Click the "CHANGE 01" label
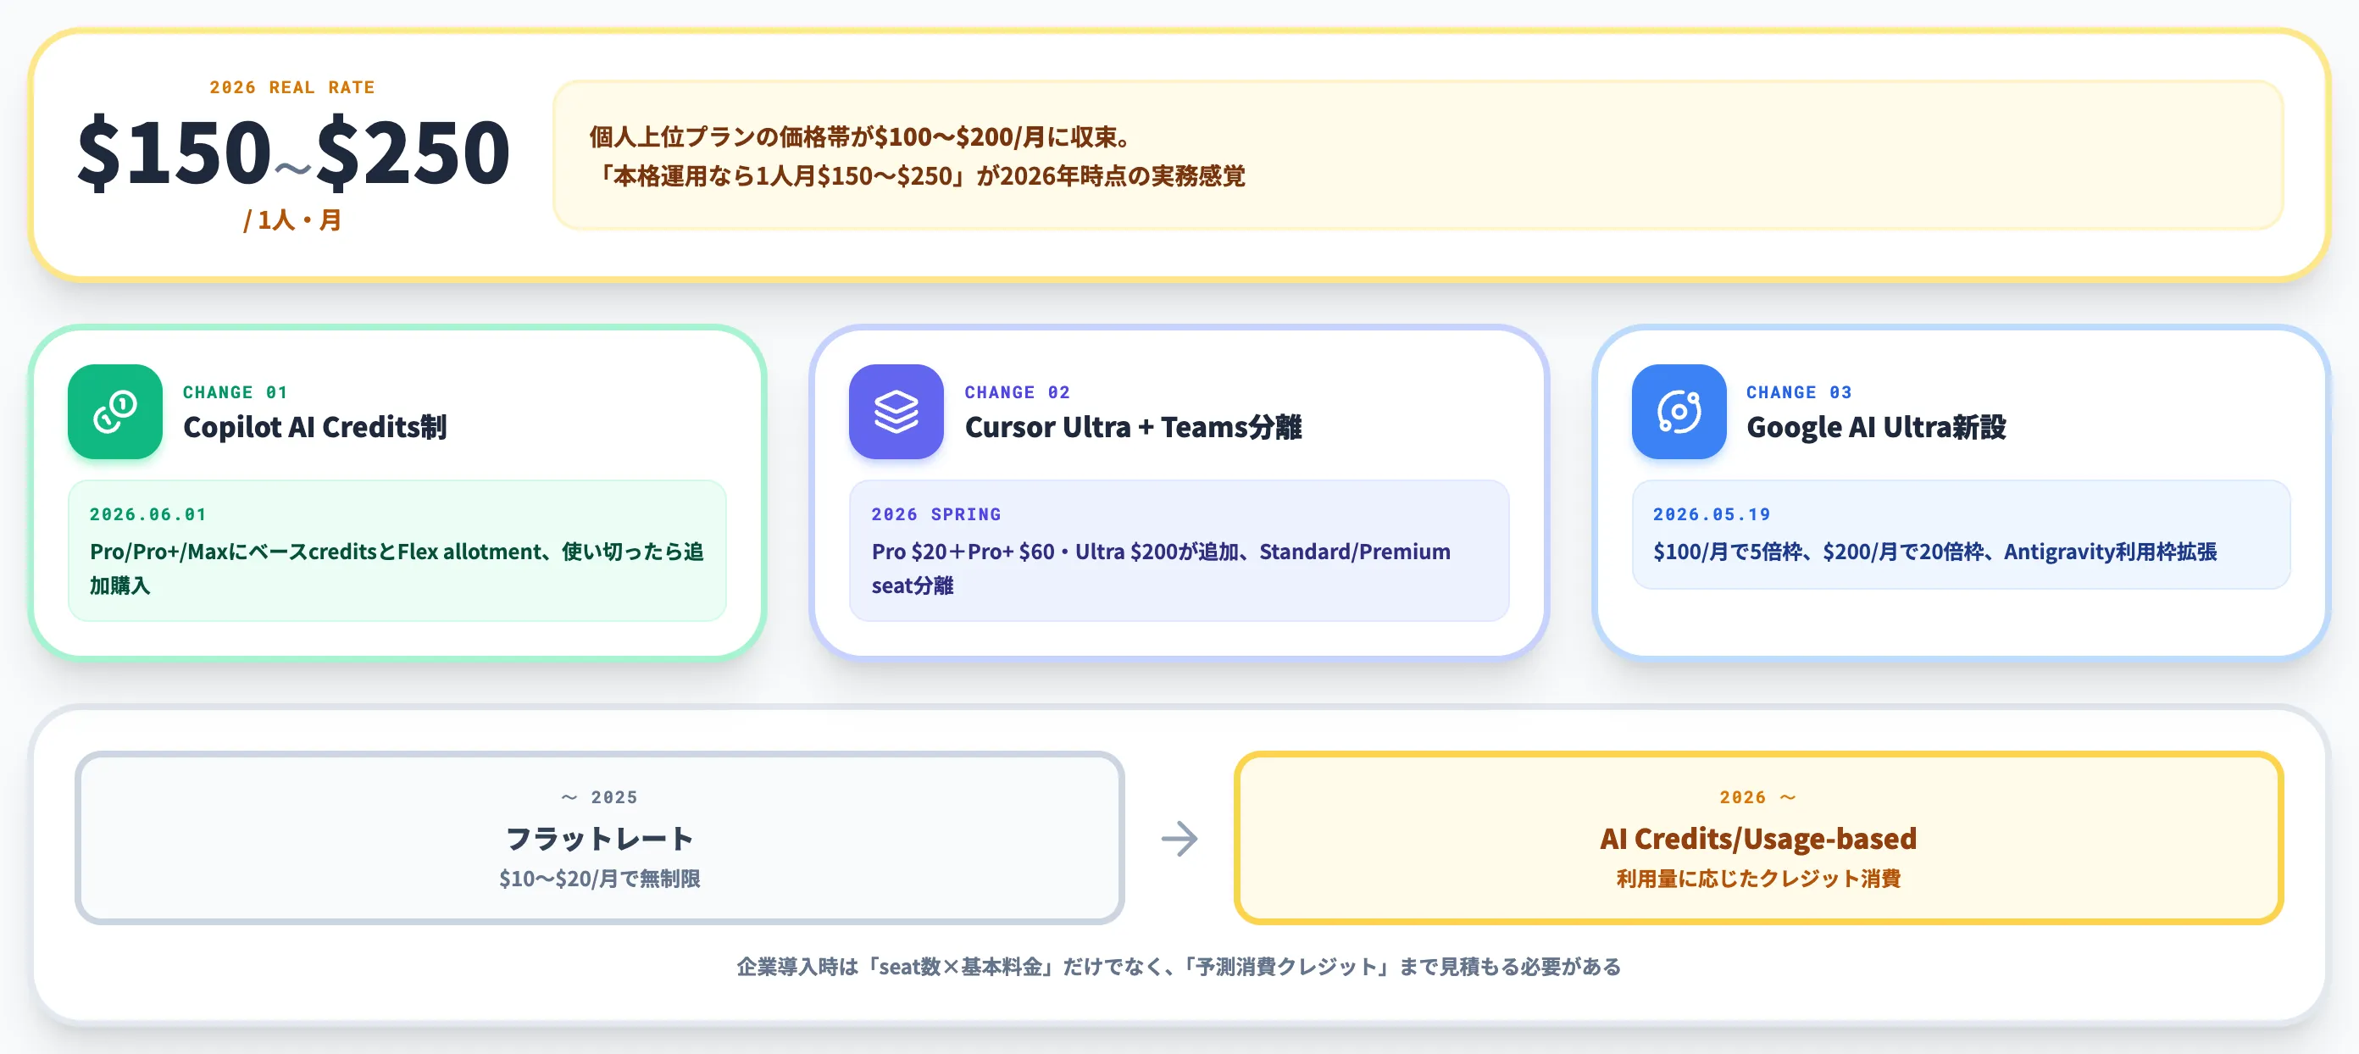The height and width of the screenshot is (1054, 2359). click(x=236, y=393)
